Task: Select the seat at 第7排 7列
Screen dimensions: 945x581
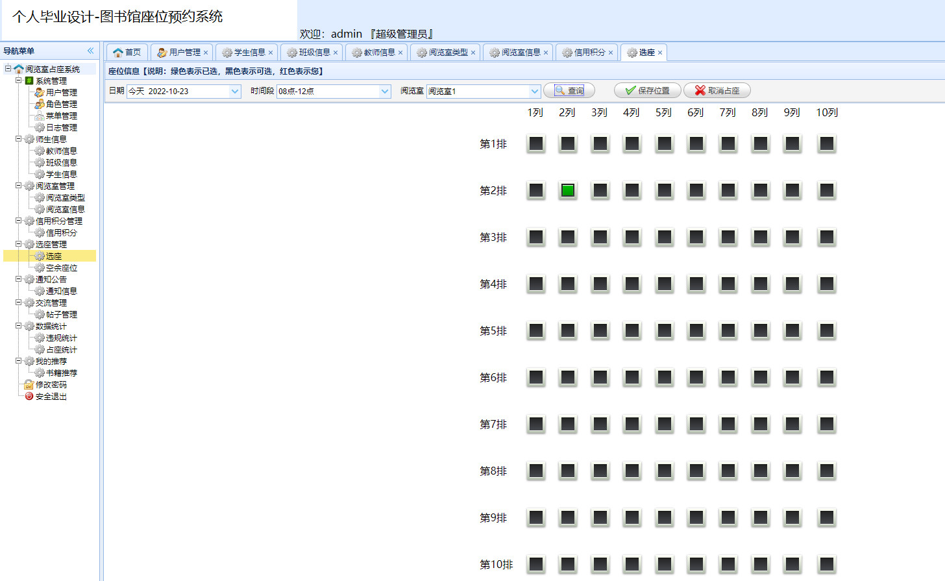Action: click(x=728, y=424)
